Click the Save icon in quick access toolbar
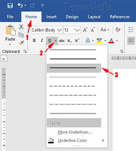Image resolution: width=136 pixels, height=151 pixels. point(10,6)
